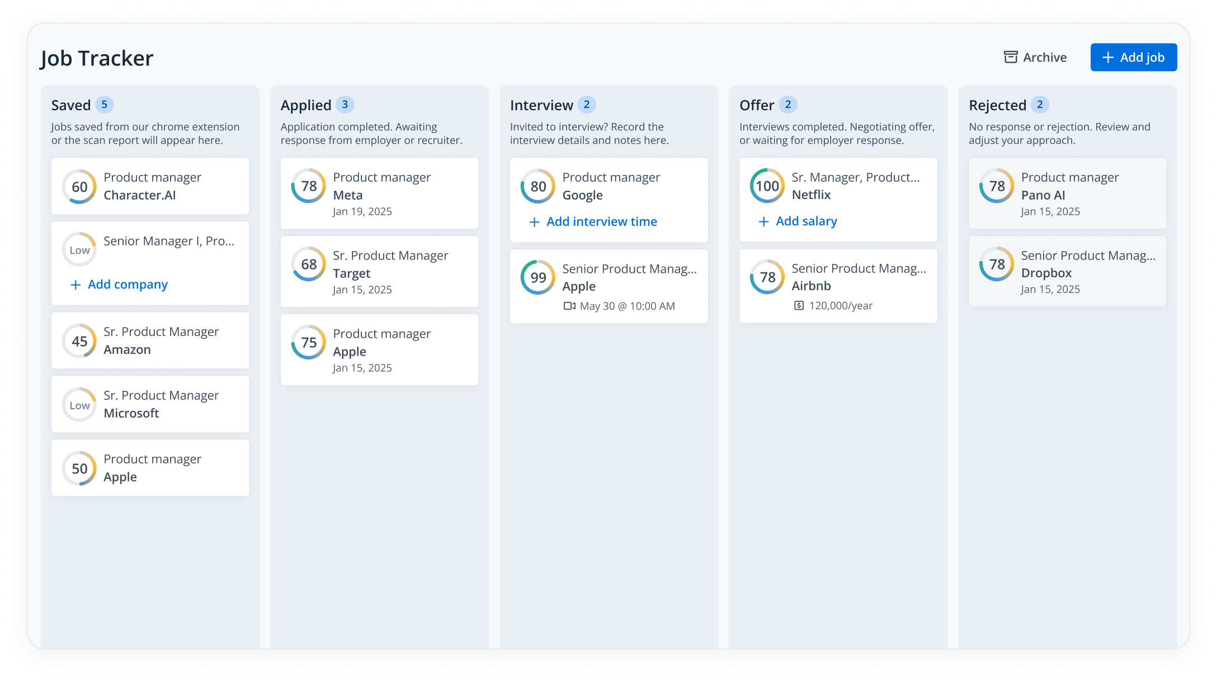Click the Rejected count badge showing 2

pos(1040,105)
